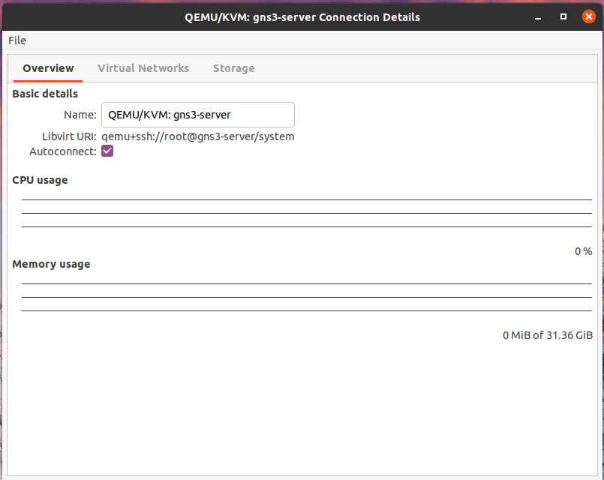Viewport: 604px width, 480px height.
Task: Maximize the Connection Details window
Action: tap(563, 16)
